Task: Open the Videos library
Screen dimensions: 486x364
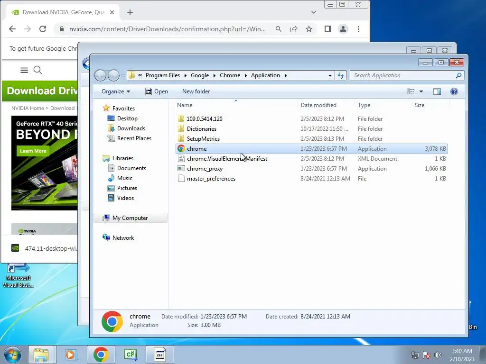Action: [125, 198]
